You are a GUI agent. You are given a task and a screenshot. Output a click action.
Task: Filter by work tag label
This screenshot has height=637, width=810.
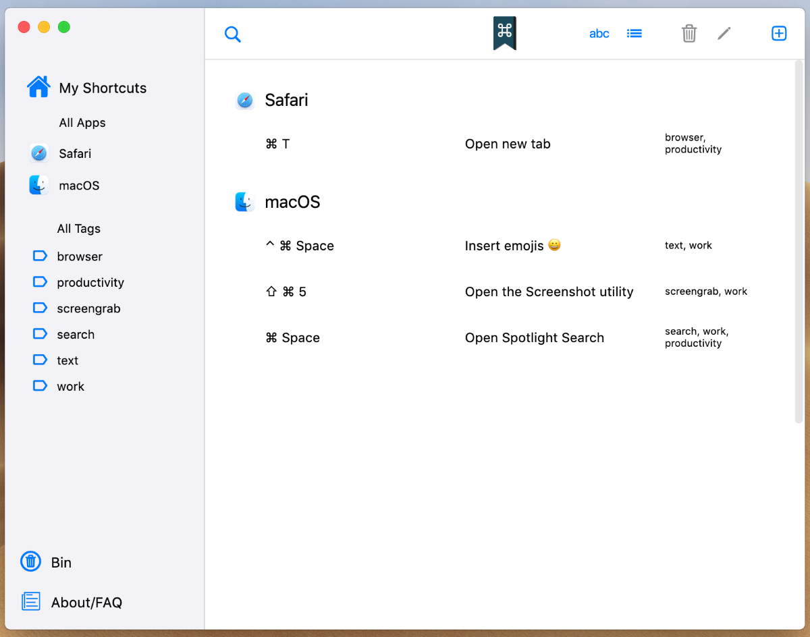coord(70,387)
